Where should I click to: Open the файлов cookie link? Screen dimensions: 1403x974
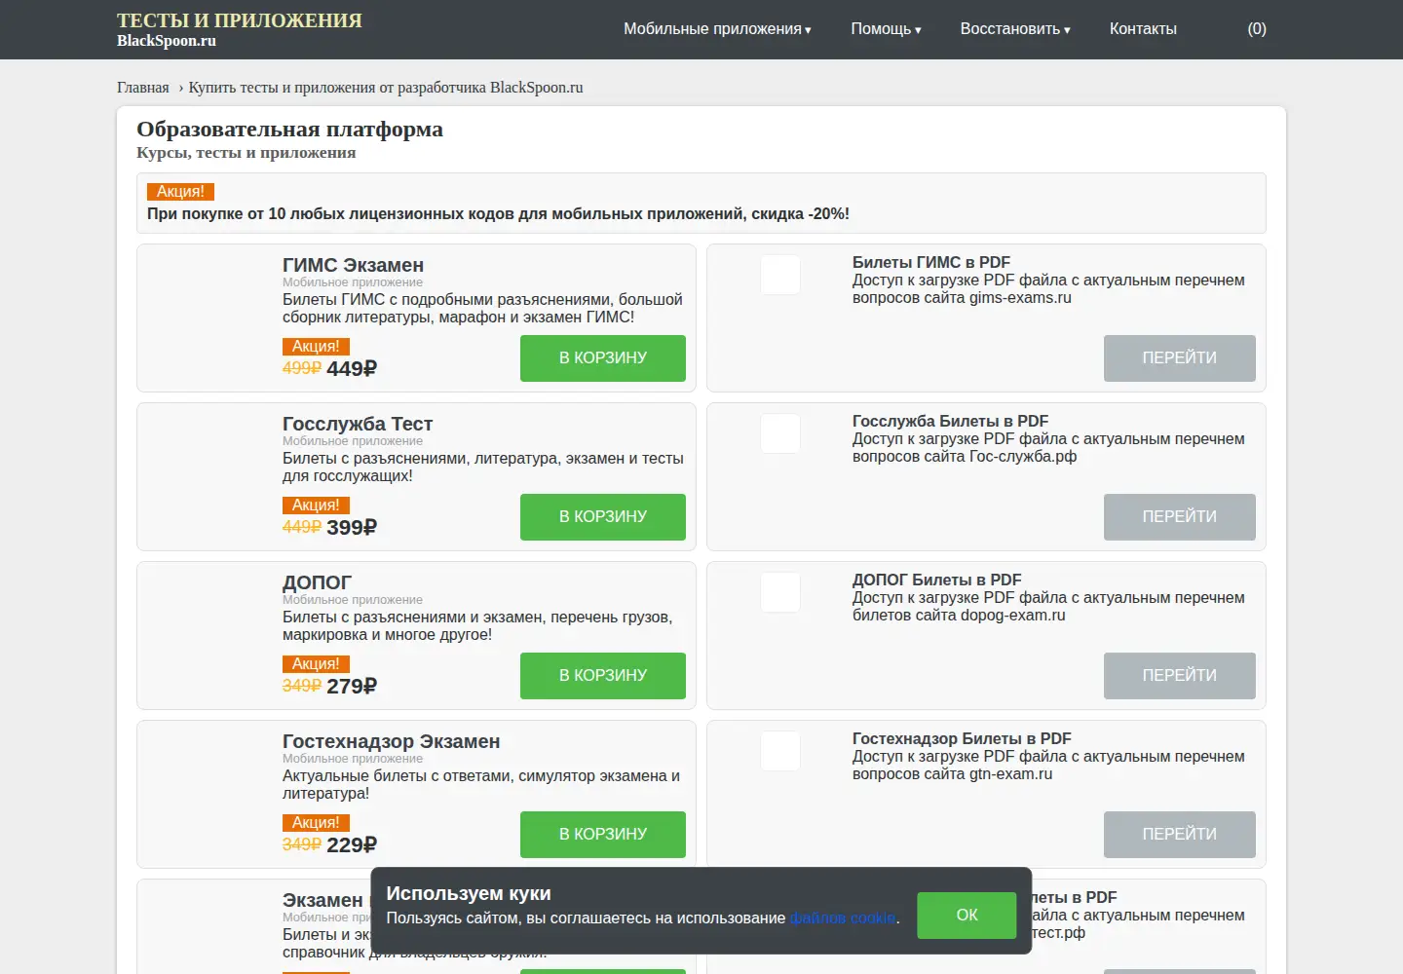point(843,918)
